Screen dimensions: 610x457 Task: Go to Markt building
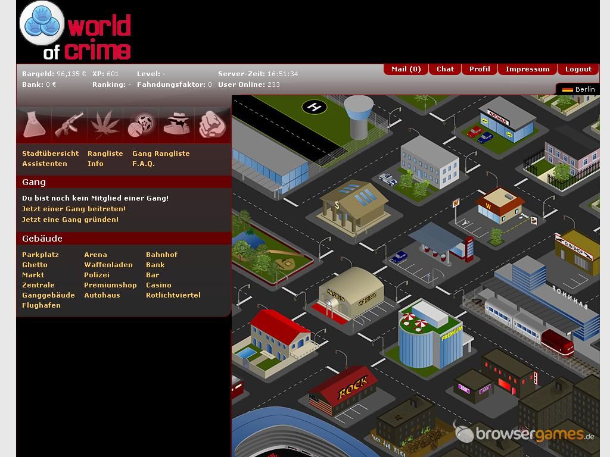pos(33,275)
